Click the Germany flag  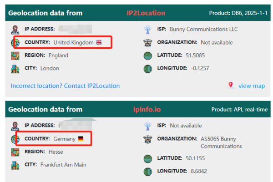pos(81,139)
